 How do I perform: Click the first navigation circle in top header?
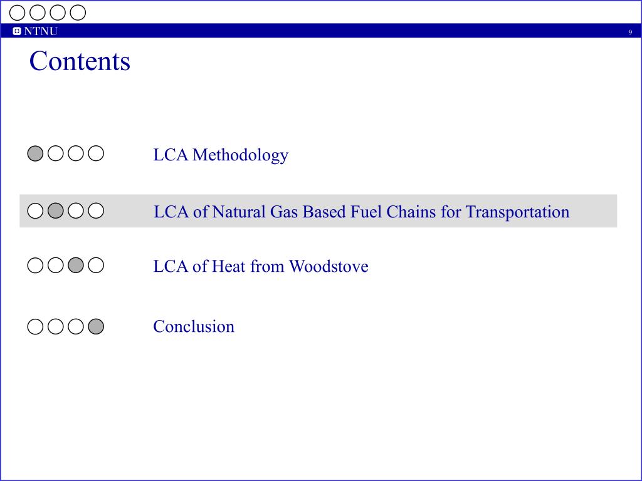pyautogui.click(x=17, y=13)
